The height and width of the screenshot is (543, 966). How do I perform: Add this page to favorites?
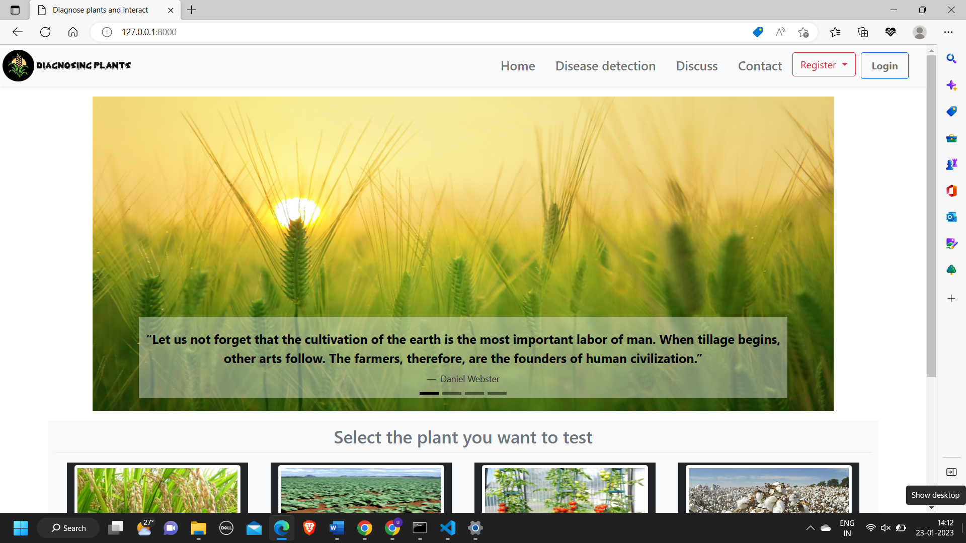(803, 32)
